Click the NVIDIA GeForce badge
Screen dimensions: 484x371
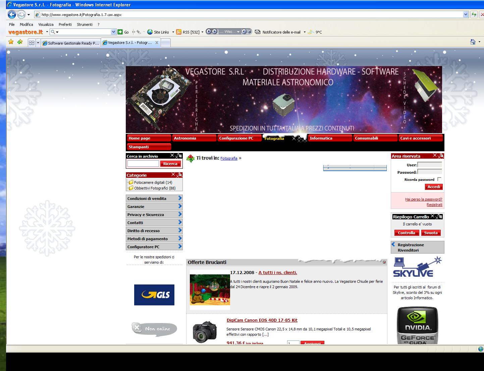pyautogui.click(x=417, y=325)
